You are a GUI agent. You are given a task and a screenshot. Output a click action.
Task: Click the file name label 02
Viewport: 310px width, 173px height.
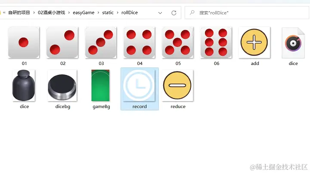pyautogui.click(x=63, y=63)
